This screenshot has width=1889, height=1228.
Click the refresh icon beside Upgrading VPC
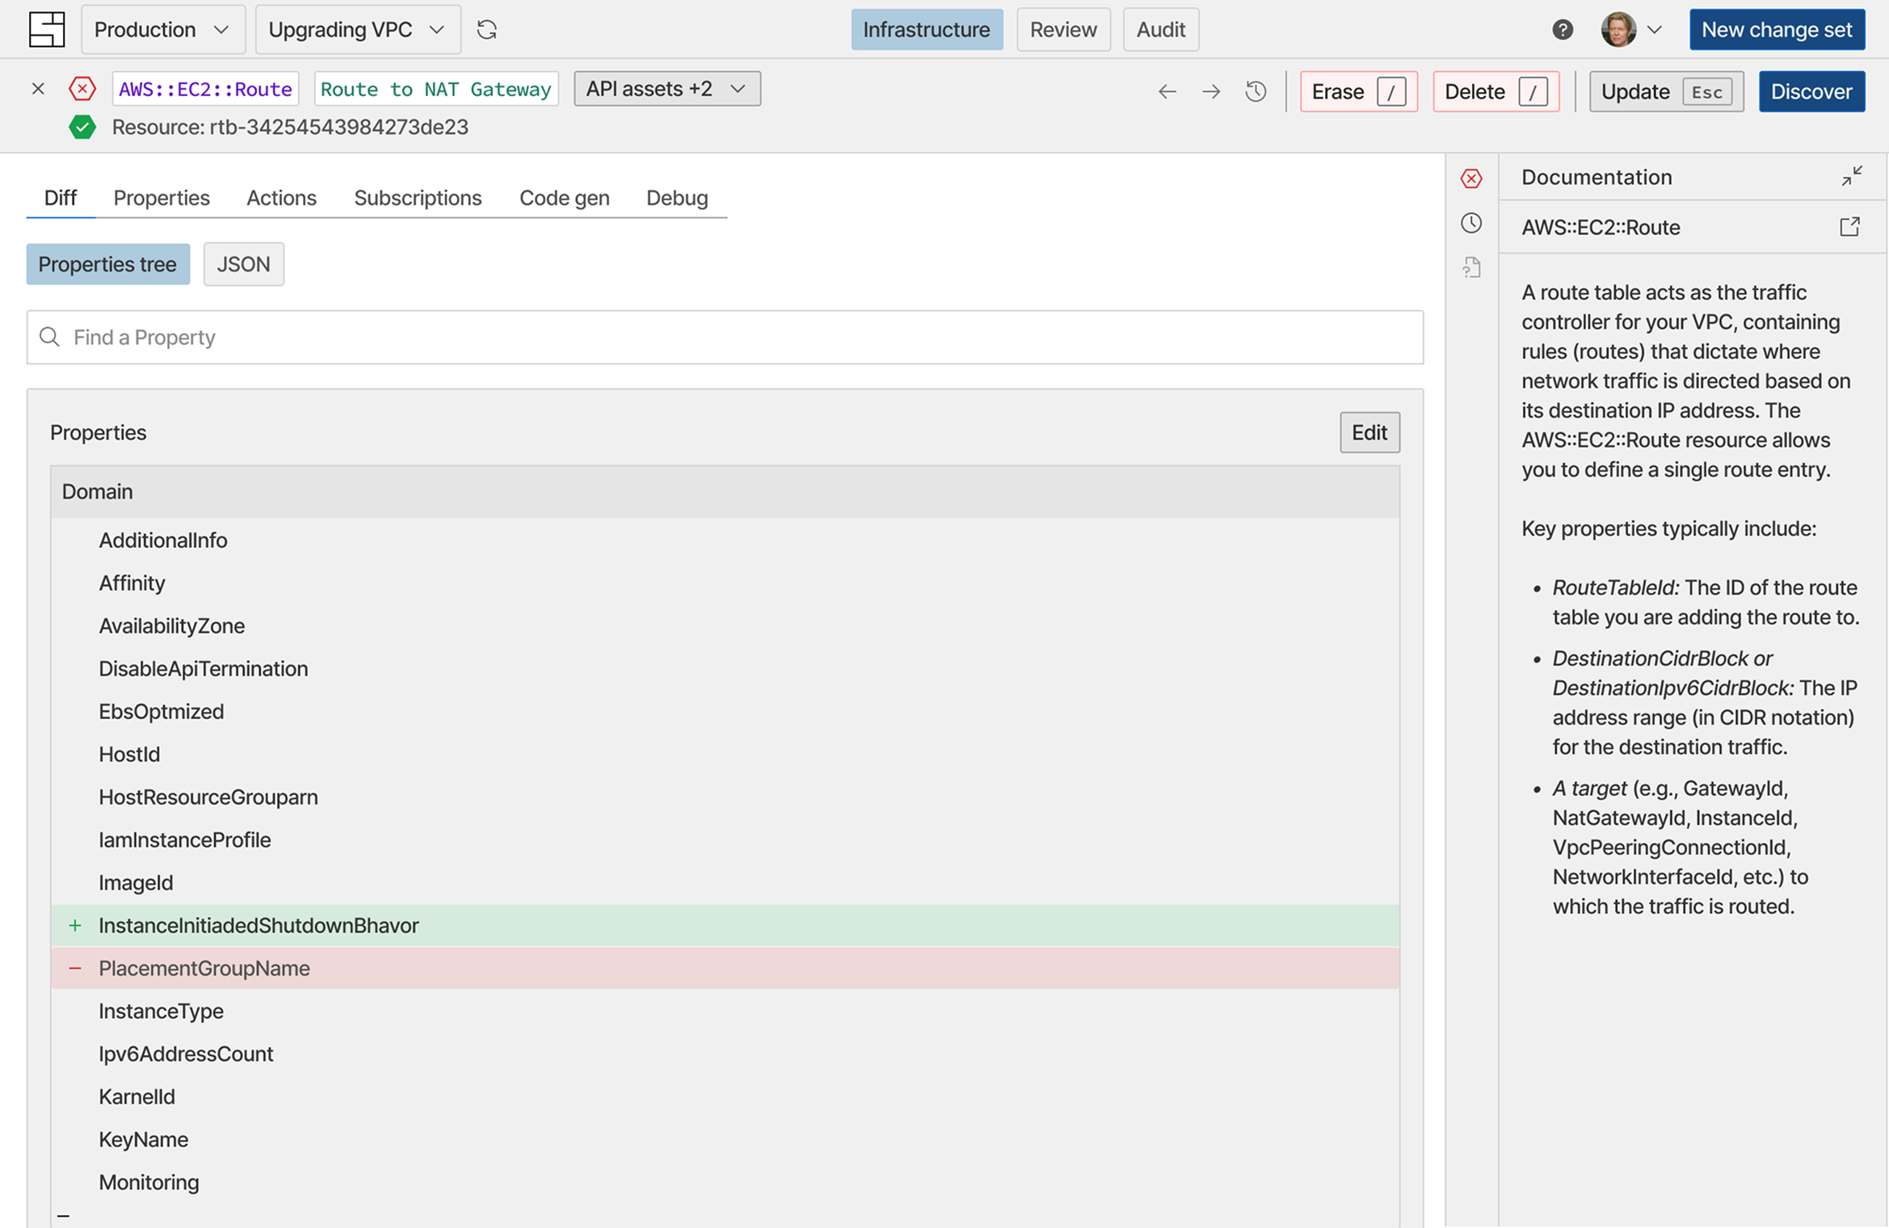(486, 30)
